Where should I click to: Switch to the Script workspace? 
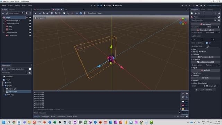pos(107,6)
